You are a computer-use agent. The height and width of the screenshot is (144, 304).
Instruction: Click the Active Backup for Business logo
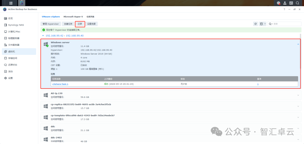pyautogui.click(x=5, y=9)
